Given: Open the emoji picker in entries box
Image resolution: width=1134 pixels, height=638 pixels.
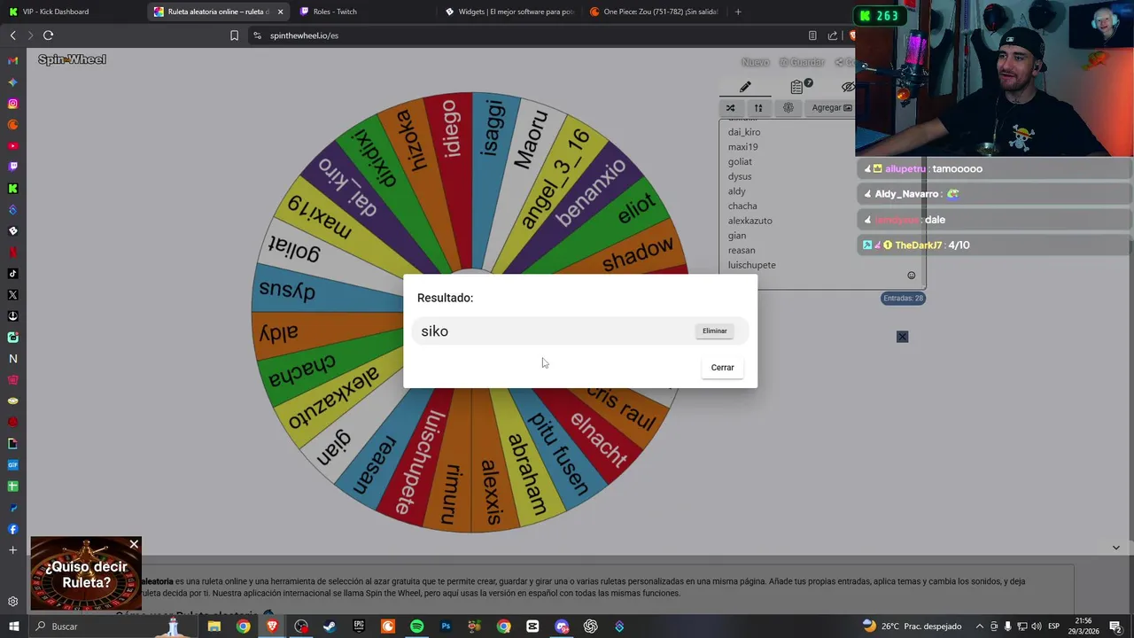Looking at the screenshot, I should click(x=911, y=276).
